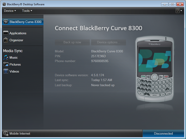This screenshot has height=139, width=186.
Task: Select the Videos film icon
Action: (6, 71)
